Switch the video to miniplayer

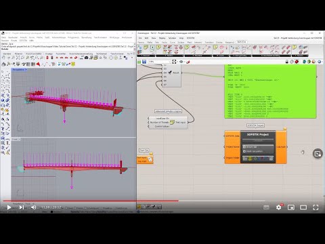coord(291,207)
